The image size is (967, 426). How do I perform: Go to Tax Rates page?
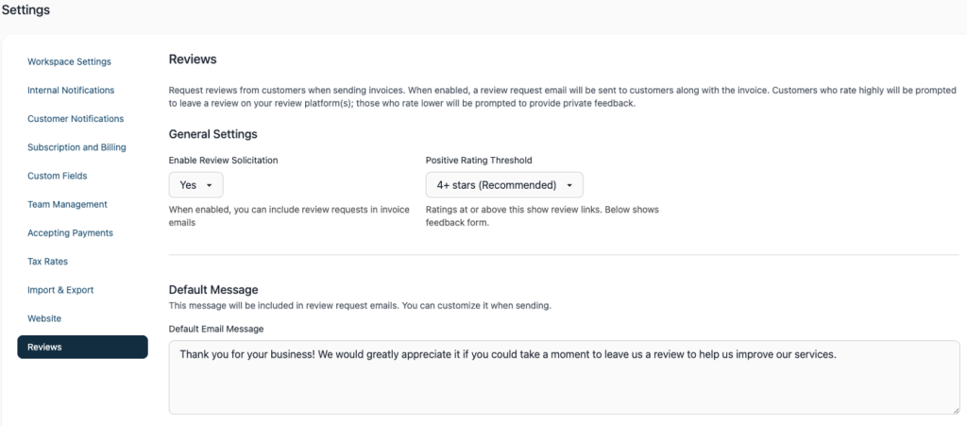(47, 262)
